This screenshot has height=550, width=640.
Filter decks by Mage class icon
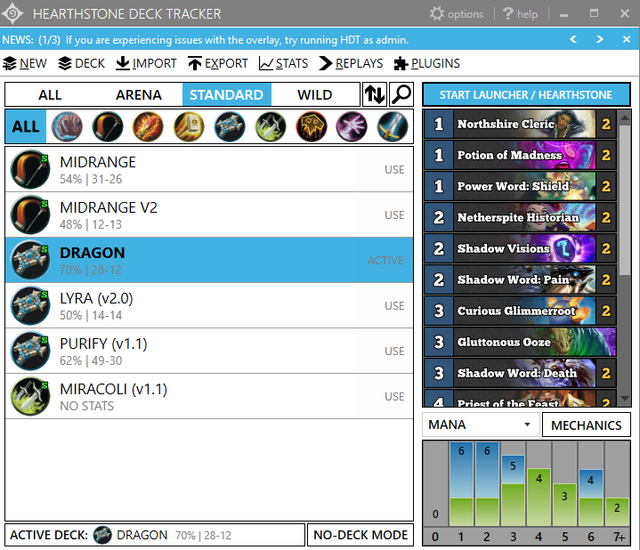pyautogui.click(x=148, y=127)
